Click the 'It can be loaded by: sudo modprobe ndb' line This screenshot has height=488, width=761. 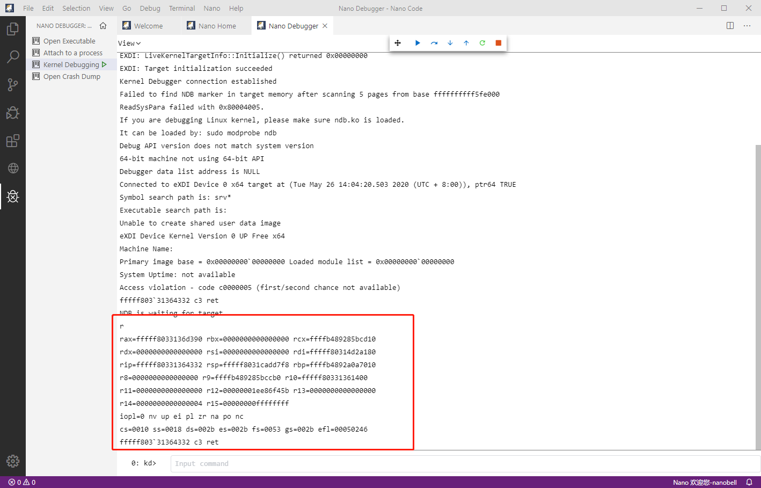click(x=198, y=133)
